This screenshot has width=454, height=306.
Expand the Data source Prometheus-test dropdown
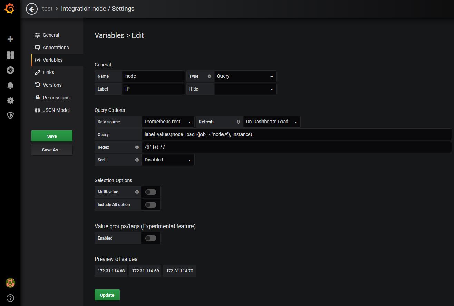168,122
